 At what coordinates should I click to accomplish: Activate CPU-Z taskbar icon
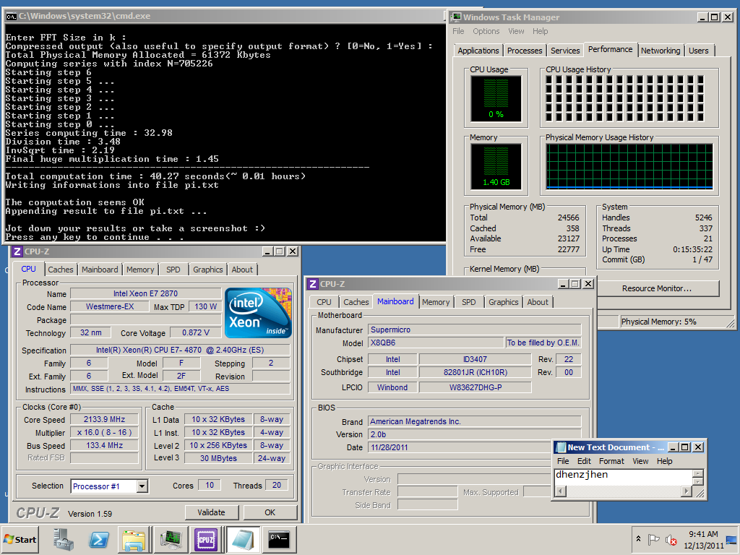[x=206, y=539]
